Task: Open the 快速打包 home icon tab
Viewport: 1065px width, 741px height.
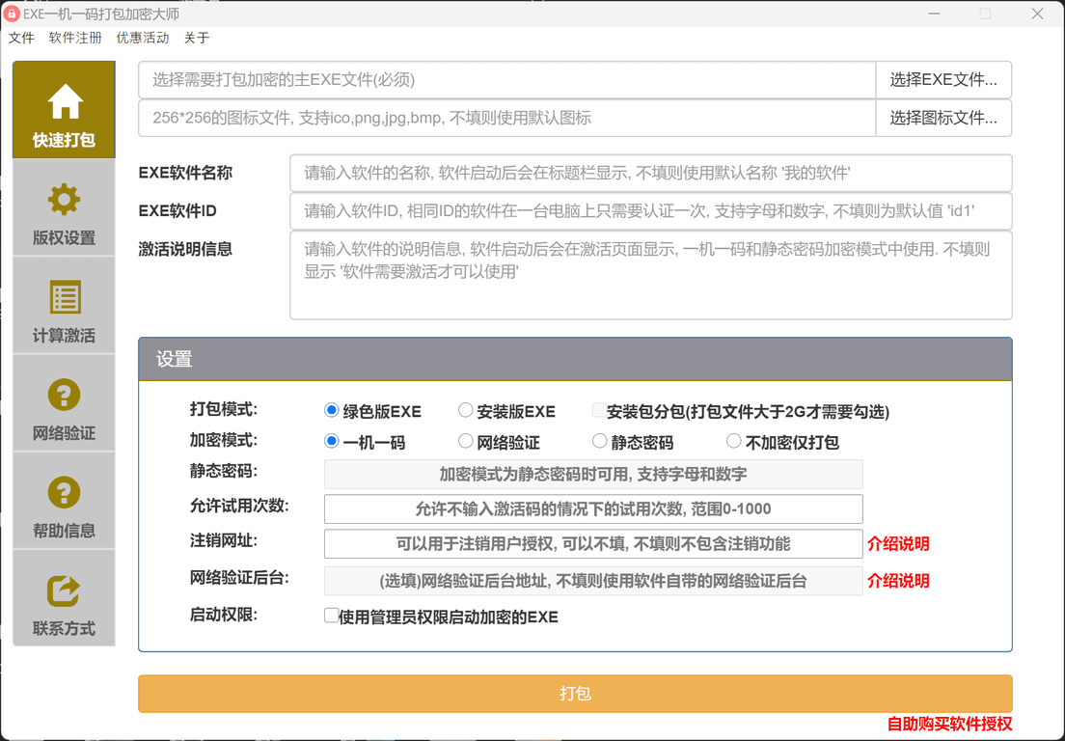Action: (x=64, y=110)
